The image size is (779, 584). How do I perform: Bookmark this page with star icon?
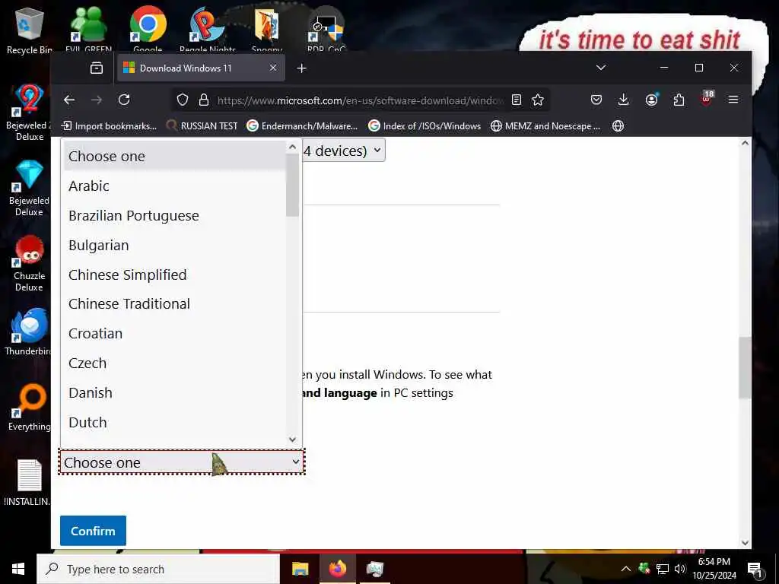tap(538, 100)
